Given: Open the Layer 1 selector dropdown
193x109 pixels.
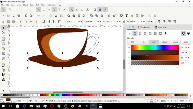Looking at the screenshot, I should pyautogui.click(x=43, y=101).
